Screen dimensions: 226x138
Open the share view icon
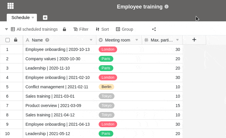[154, 29]
